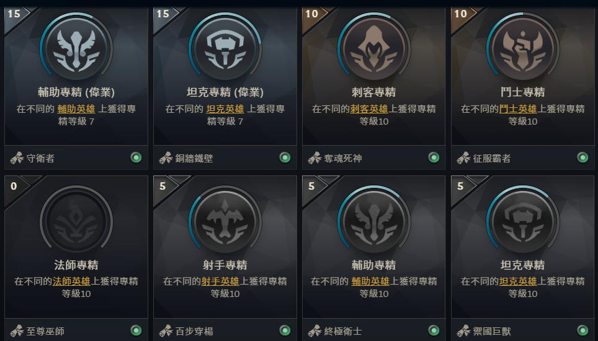Click the 坦克專精 (偉業) helmet emblem icon
The width and height of the screenshot is (598, 341).
coord(225,49)
